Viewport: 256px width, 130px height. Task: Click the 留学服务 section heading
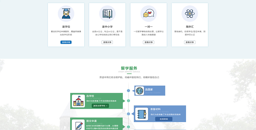click(129, 68)
